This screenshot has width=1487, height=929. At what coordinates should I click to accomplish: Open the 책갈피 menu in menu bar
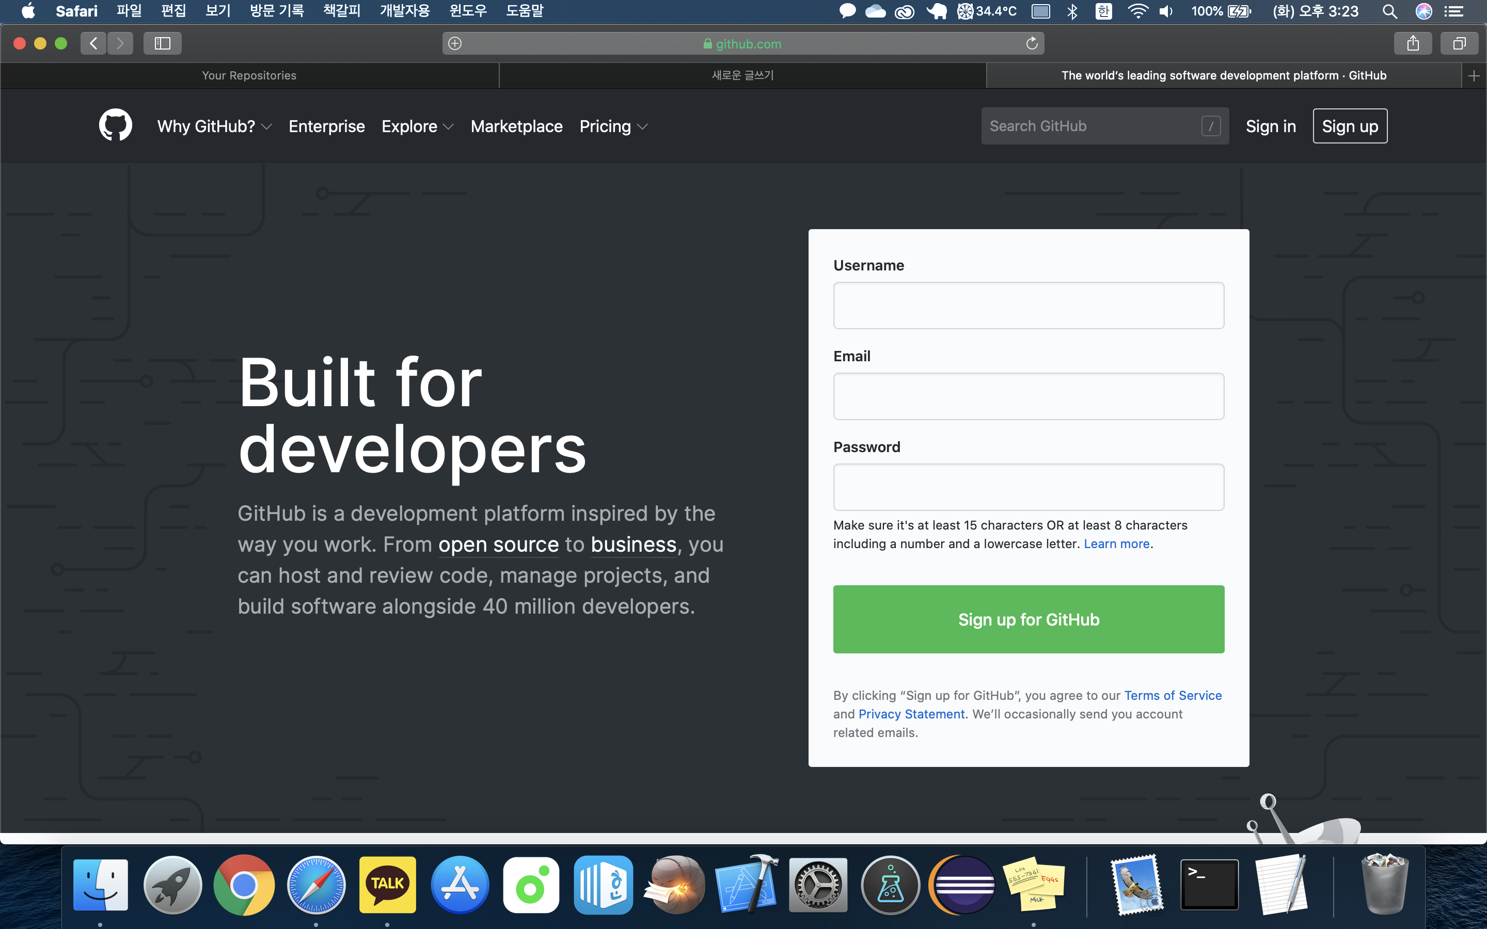click(342, 11)
